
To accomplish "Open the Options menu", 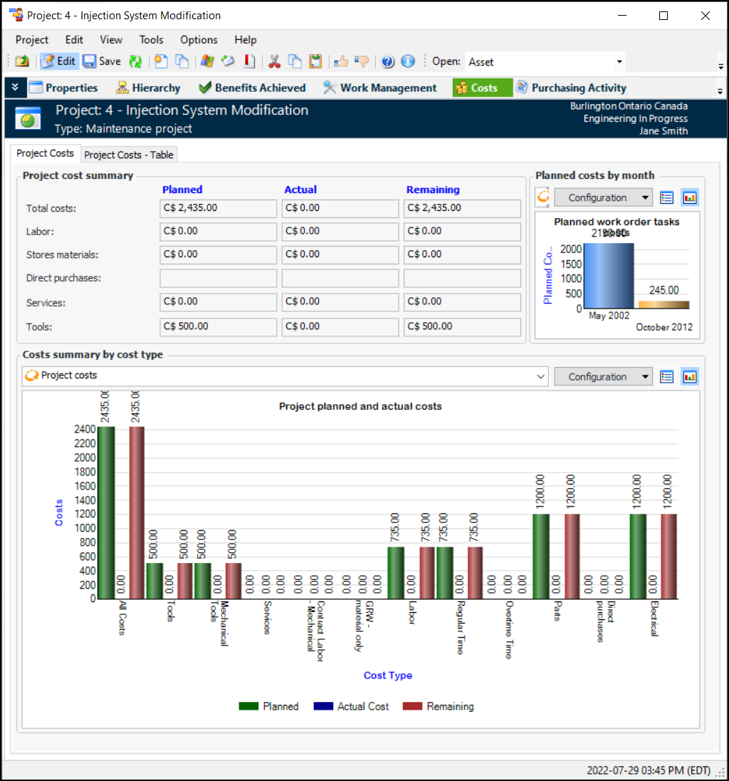I will pos(199,40).
